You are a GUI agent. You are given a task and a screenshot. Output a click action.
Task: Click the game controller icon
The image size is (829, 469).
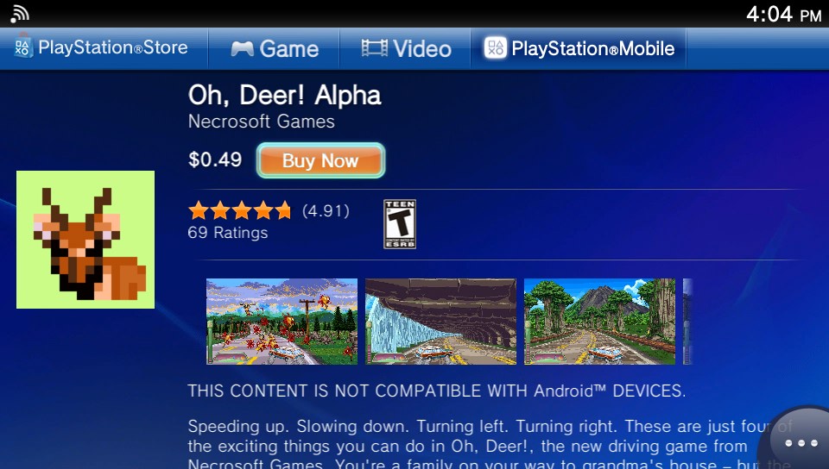pos(242,49)
